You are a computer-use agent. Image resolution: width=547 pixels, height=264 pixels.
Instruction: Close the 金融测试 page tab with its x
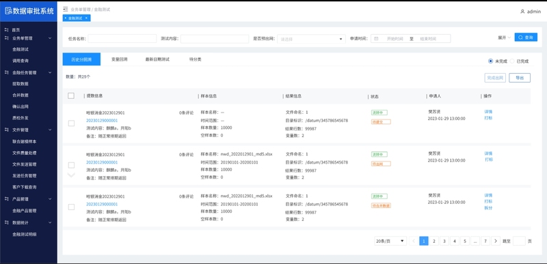[87, 18]
